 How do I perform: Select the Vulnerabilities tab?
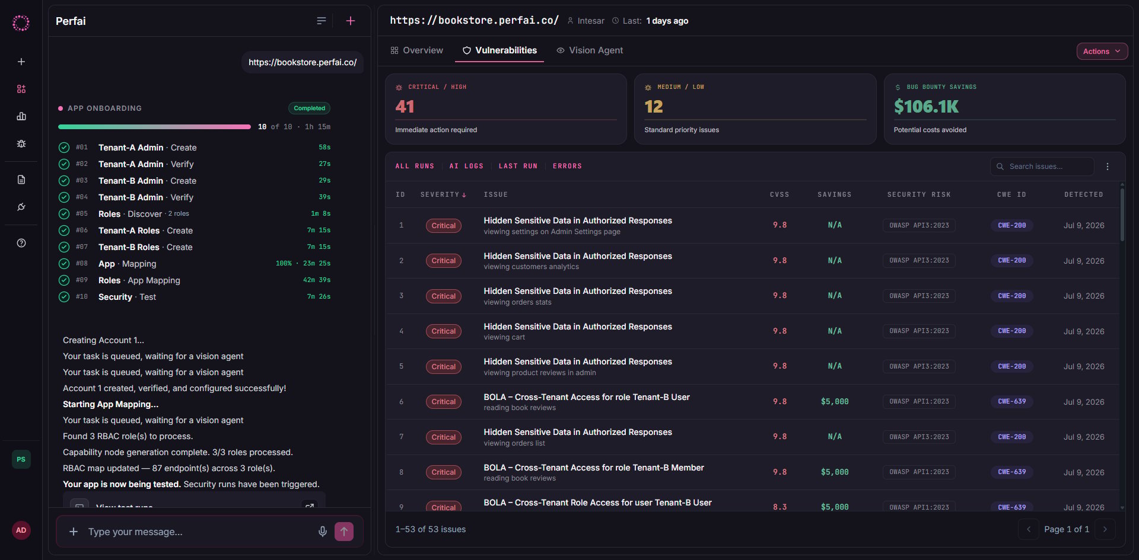point(499,50)
